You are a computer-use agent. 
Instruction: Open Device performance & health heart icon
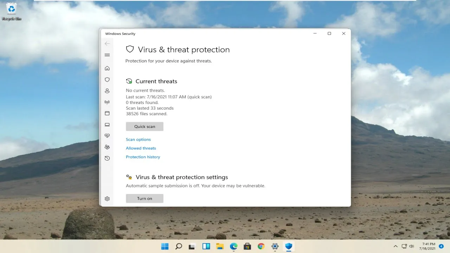[x=107, y=136]
